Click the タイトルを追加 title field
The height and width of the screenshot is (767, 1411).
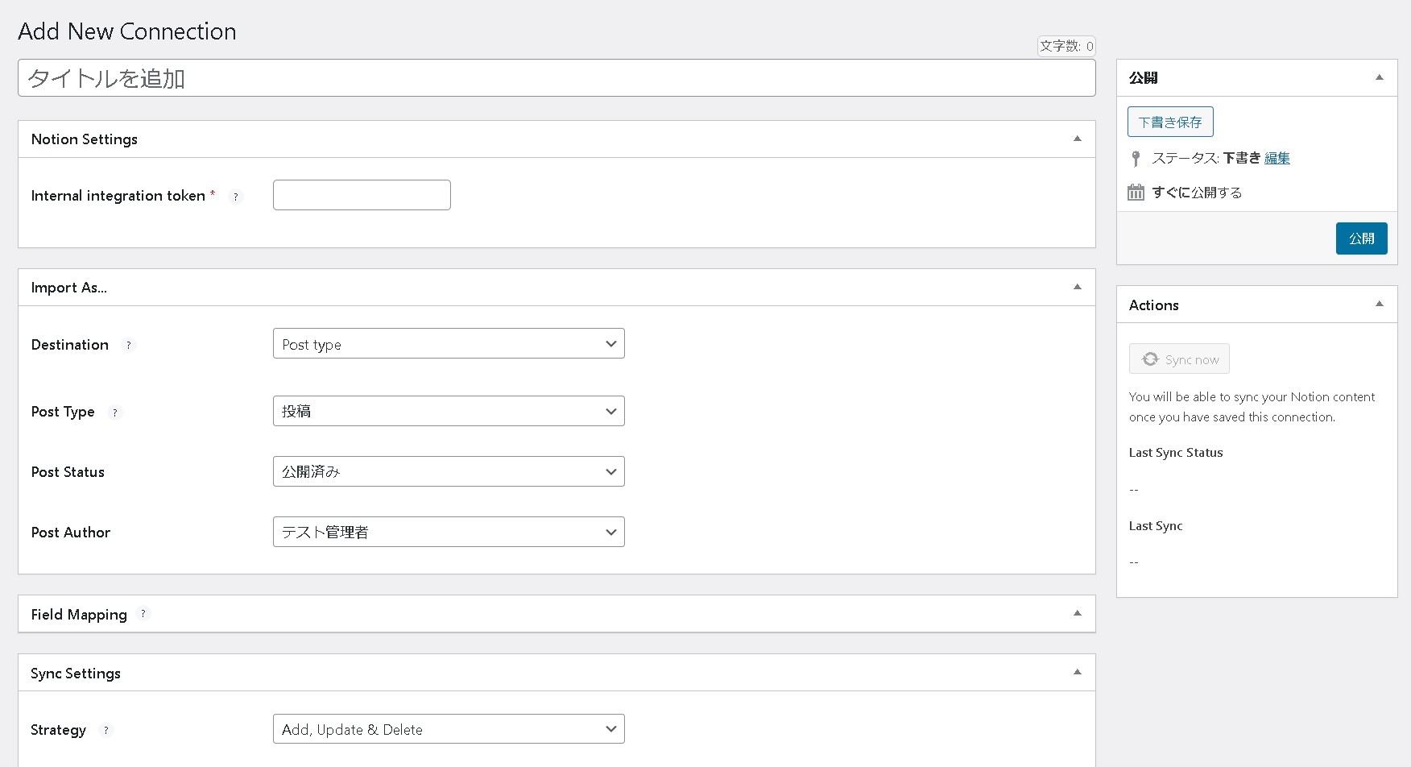(556, 77)
